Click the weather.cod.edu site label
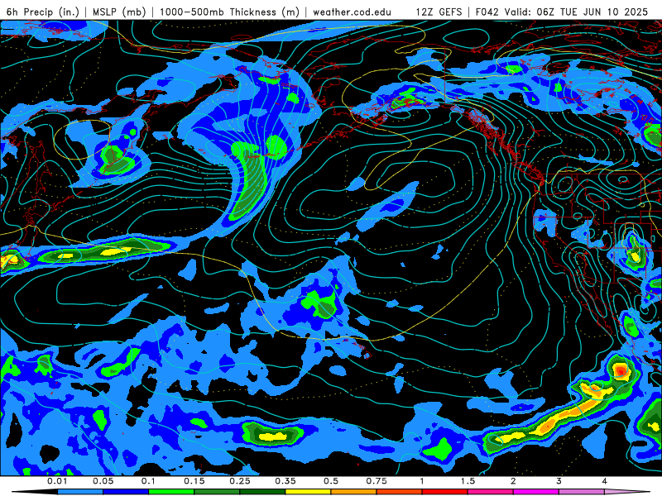The height and width of the screenshot is (496, 662). point(352,12)
